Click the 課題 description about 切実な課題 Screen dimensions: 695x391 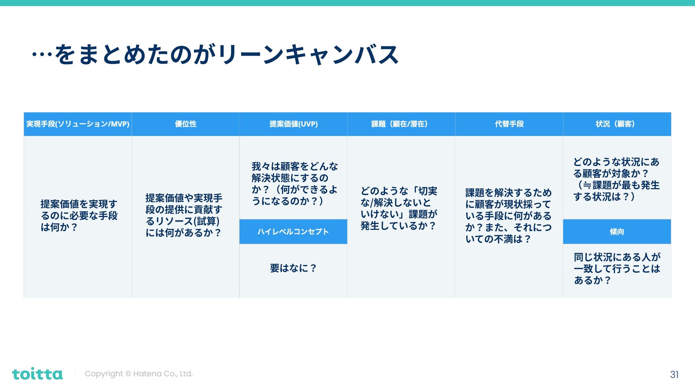click(x=399, y=209)
